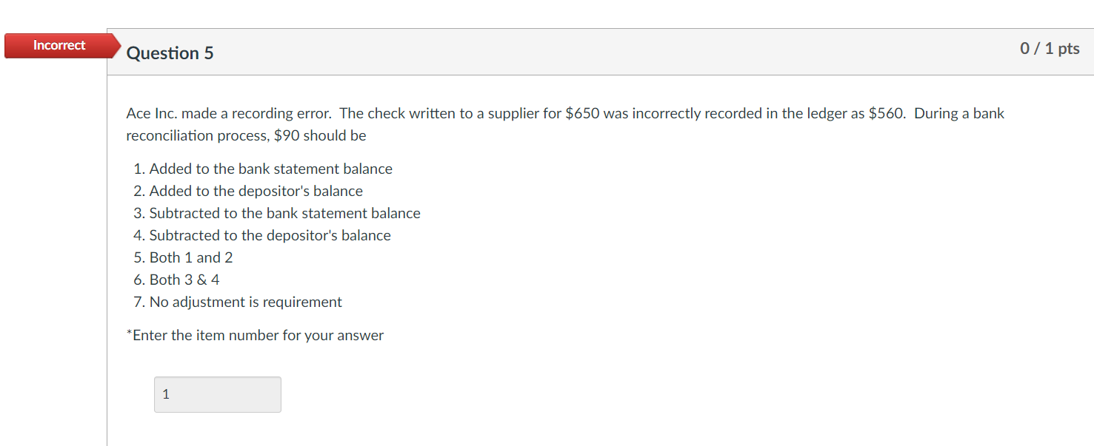Image resolution: width=1094 pixels, height=446 pixels.
Task: Select answer option 3, Subtracted to bank statement balance
Action: pyautogui.click(x=284, y=213)
